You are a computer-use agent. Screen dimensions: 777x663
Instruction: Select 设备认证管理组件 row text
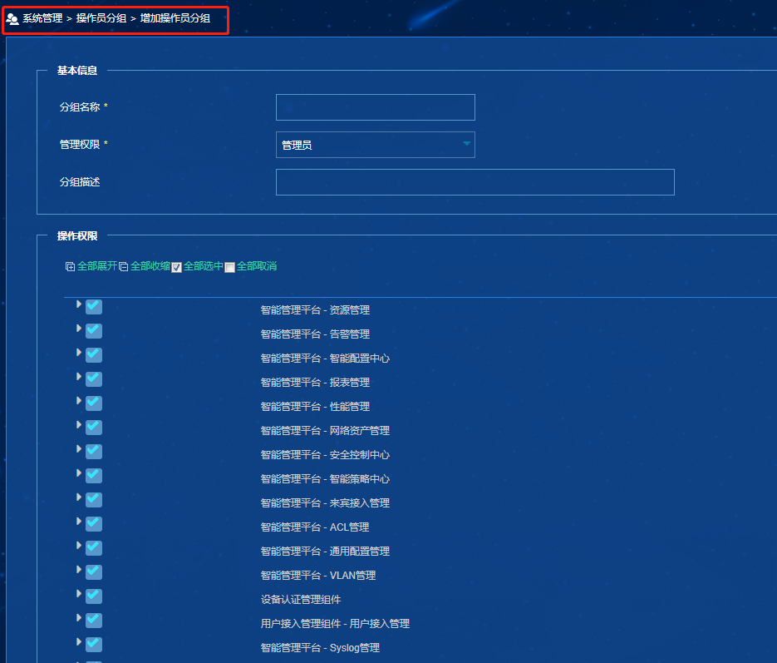(x=301, y=600)
